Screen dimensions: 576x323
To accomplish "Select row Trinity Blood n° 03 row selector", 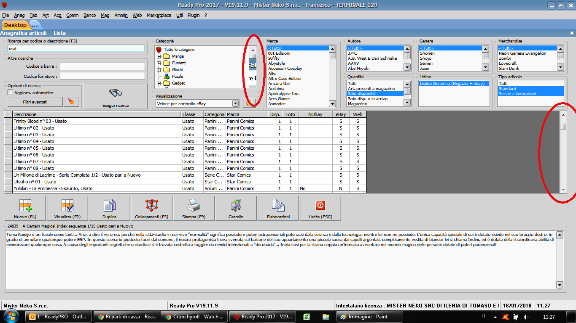I will pyautogui.click(x=8, y=121).
